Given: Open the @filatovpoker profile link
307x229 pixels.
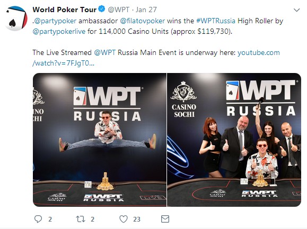Looking at the screenshot, I should (x=142, y=21).
